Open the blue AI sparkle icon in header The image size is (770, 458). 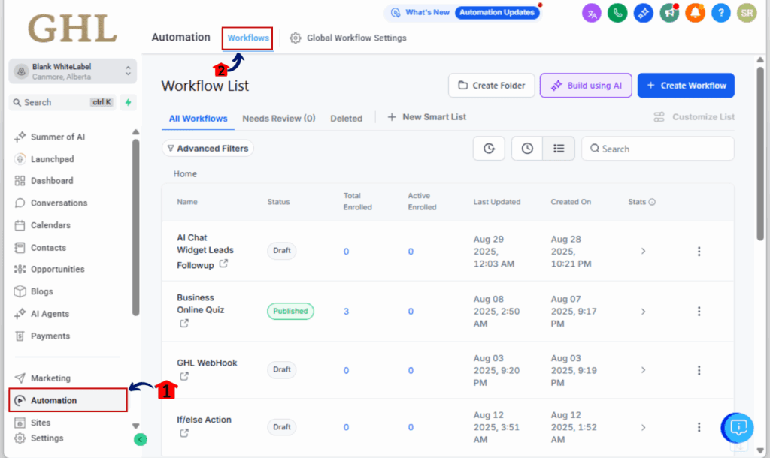pyautogui.click(x=644, y=14)
